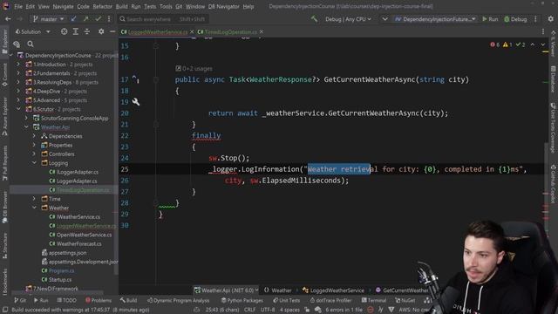This screenshot has width=558, height=314.
Task: Click the UTF-8 encoding status
Action: click(x=268, y=310)
